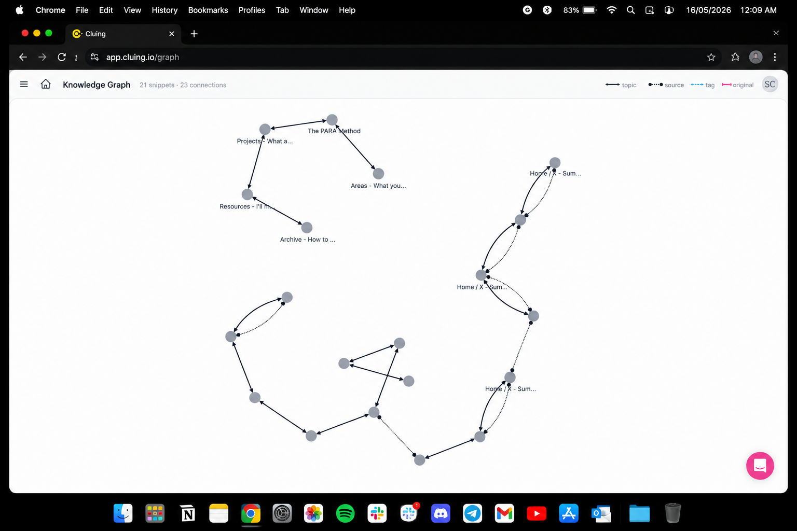Go to home via house icon
Image resolution: width=797 pixels, height=531 pixels.
[46, 84]
